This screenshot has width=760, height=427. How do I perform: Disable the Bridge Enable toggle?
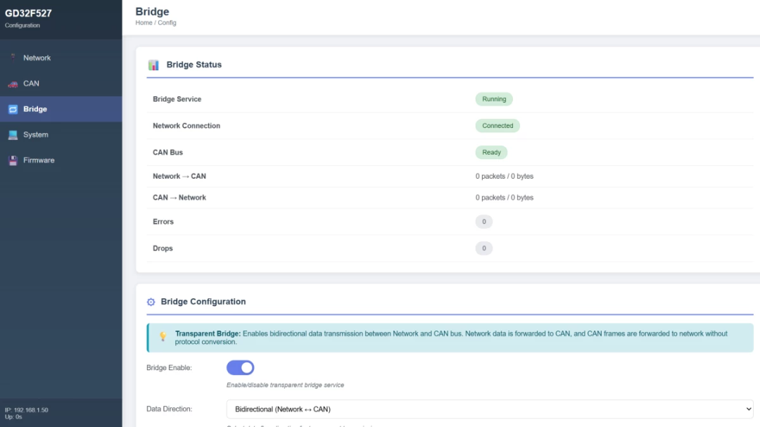[240, 368]
